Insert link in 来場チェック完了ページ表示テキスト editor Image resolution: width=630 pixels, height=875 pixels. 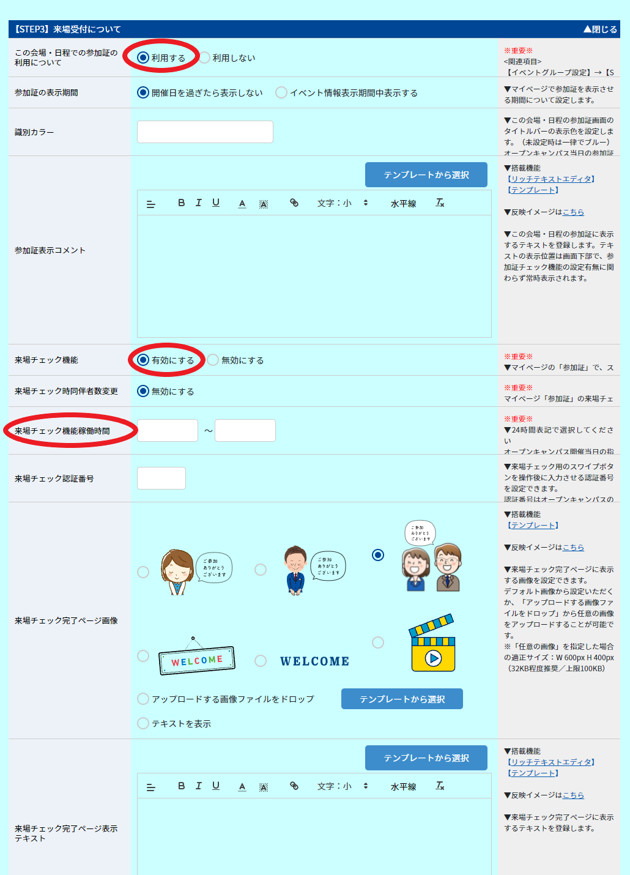pyautogui.click(x=294, y=786)
